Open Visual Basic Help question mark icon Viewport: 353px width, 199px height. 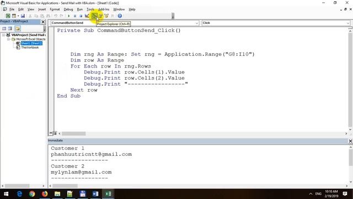120,16
